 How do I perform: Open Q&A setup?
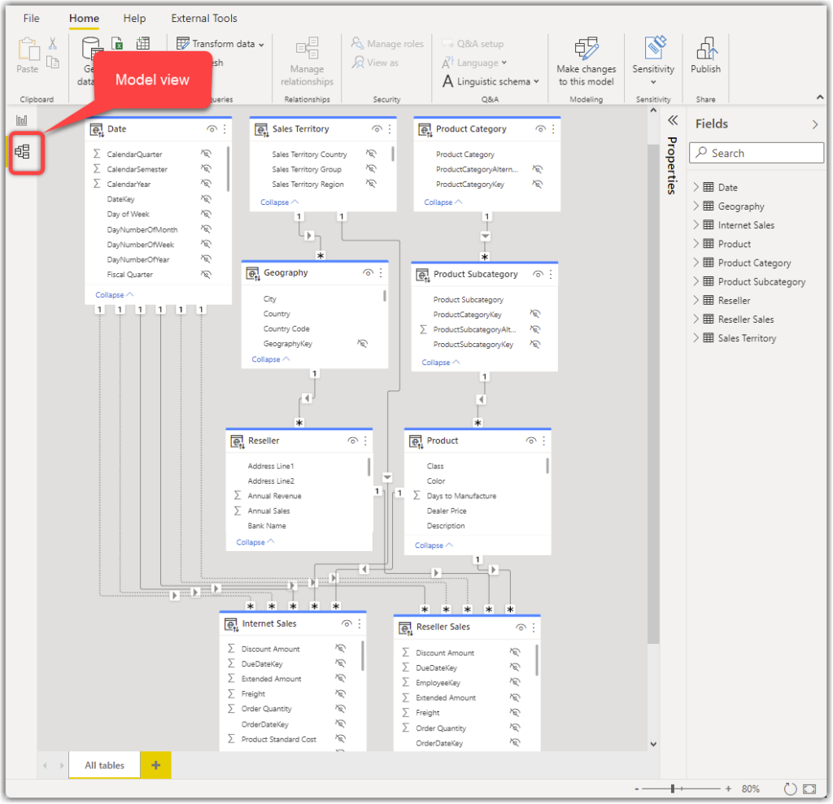[473, 44]
